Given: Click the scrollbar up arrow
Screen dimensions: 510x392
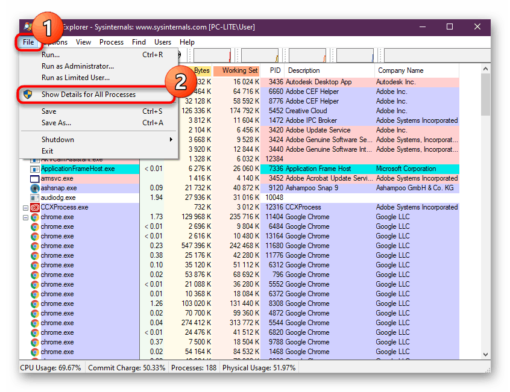Looking at the screenshot, I should pyautogui.click(x=485, y=69).
